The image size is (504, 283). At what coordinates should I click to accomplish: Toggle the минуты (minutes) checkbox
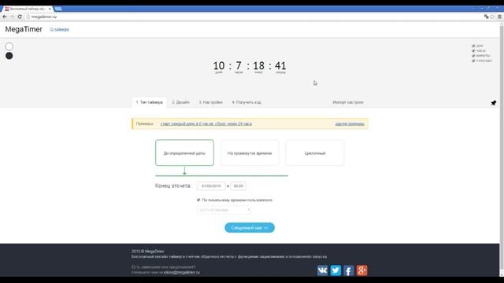point(473,56)
